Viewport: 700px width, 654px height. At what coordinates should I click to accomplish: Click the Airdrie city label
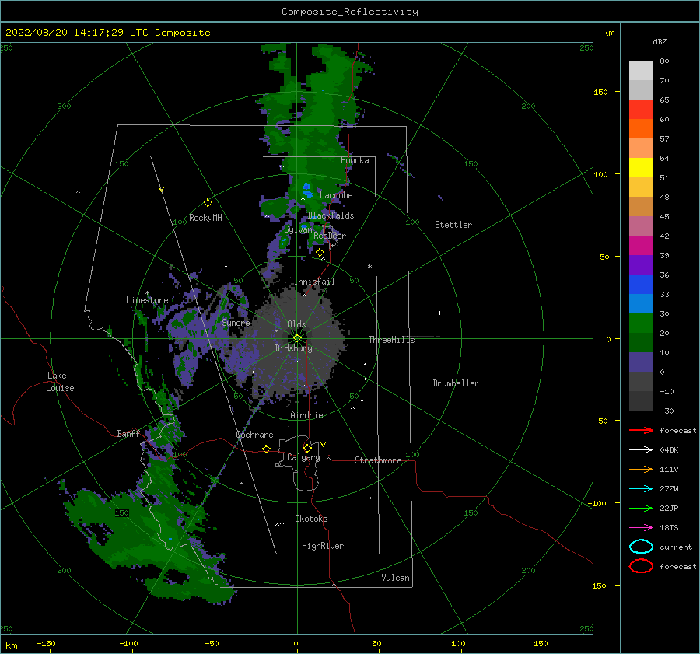coord(306,415)
